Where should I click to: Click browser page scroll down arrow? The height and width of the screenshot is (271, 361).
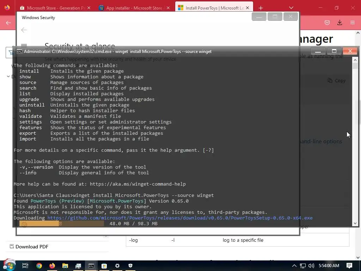pyautogui.click(x=358, y=257)
